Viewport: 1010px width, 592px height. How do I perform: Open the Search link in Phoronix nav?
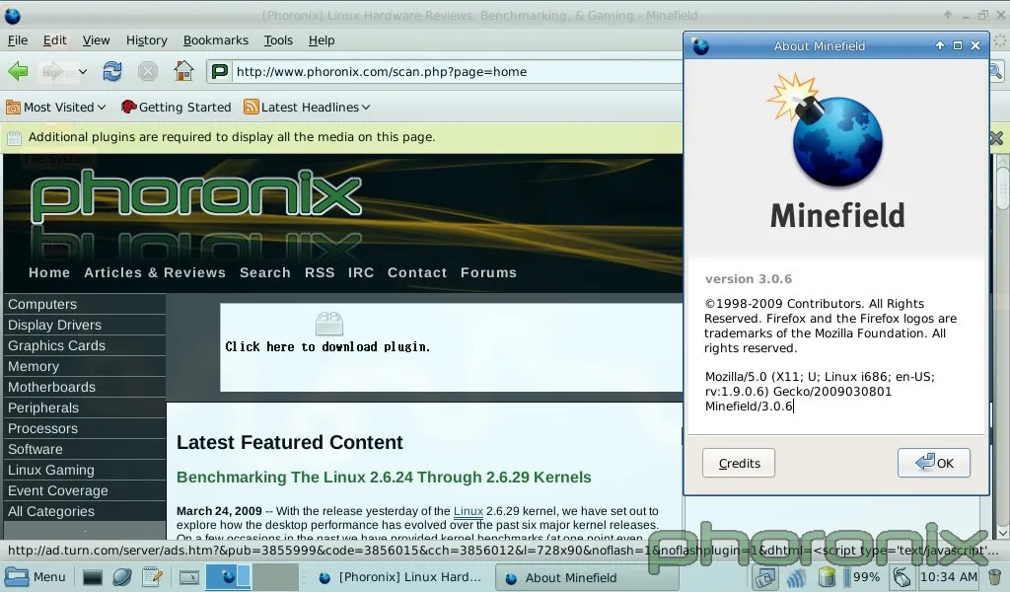click(x=264, y=272)
